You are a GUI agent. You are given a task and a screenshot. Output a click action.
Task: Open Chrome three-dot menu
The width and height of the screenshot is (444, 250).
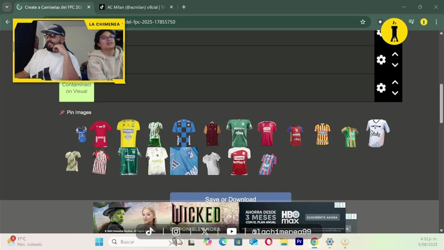click(436, 22)
